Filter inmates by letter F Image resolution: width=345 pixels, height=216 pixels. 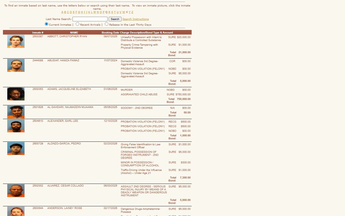(76, 12)
